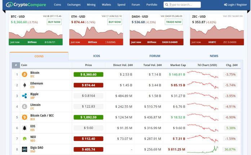
Task: Sort by Market Cap header
Action: pos(178,65)
